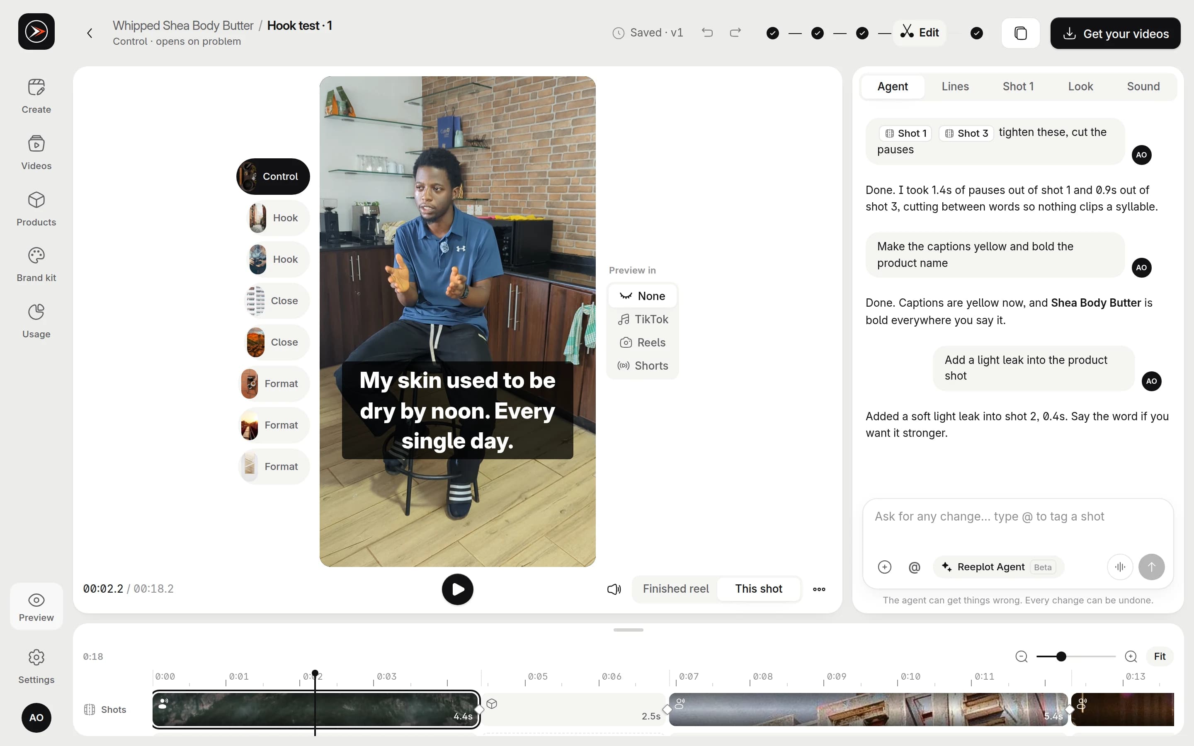Jump to the third completed workflow step
Image resolution: width=1194 pixels, height=746 pixels.
point(862,33)
